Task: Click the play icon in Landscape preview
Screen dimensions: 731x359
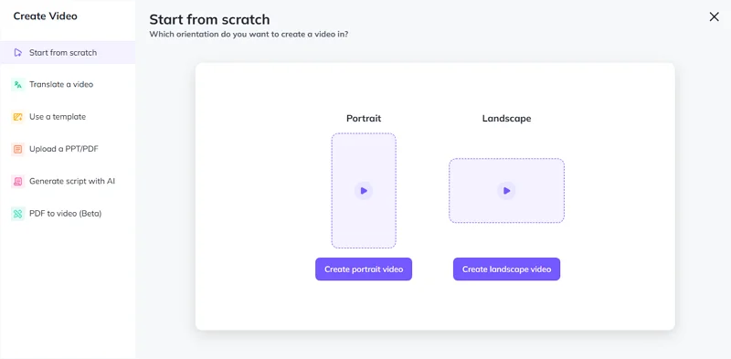Action: click(x=506, y=191)
